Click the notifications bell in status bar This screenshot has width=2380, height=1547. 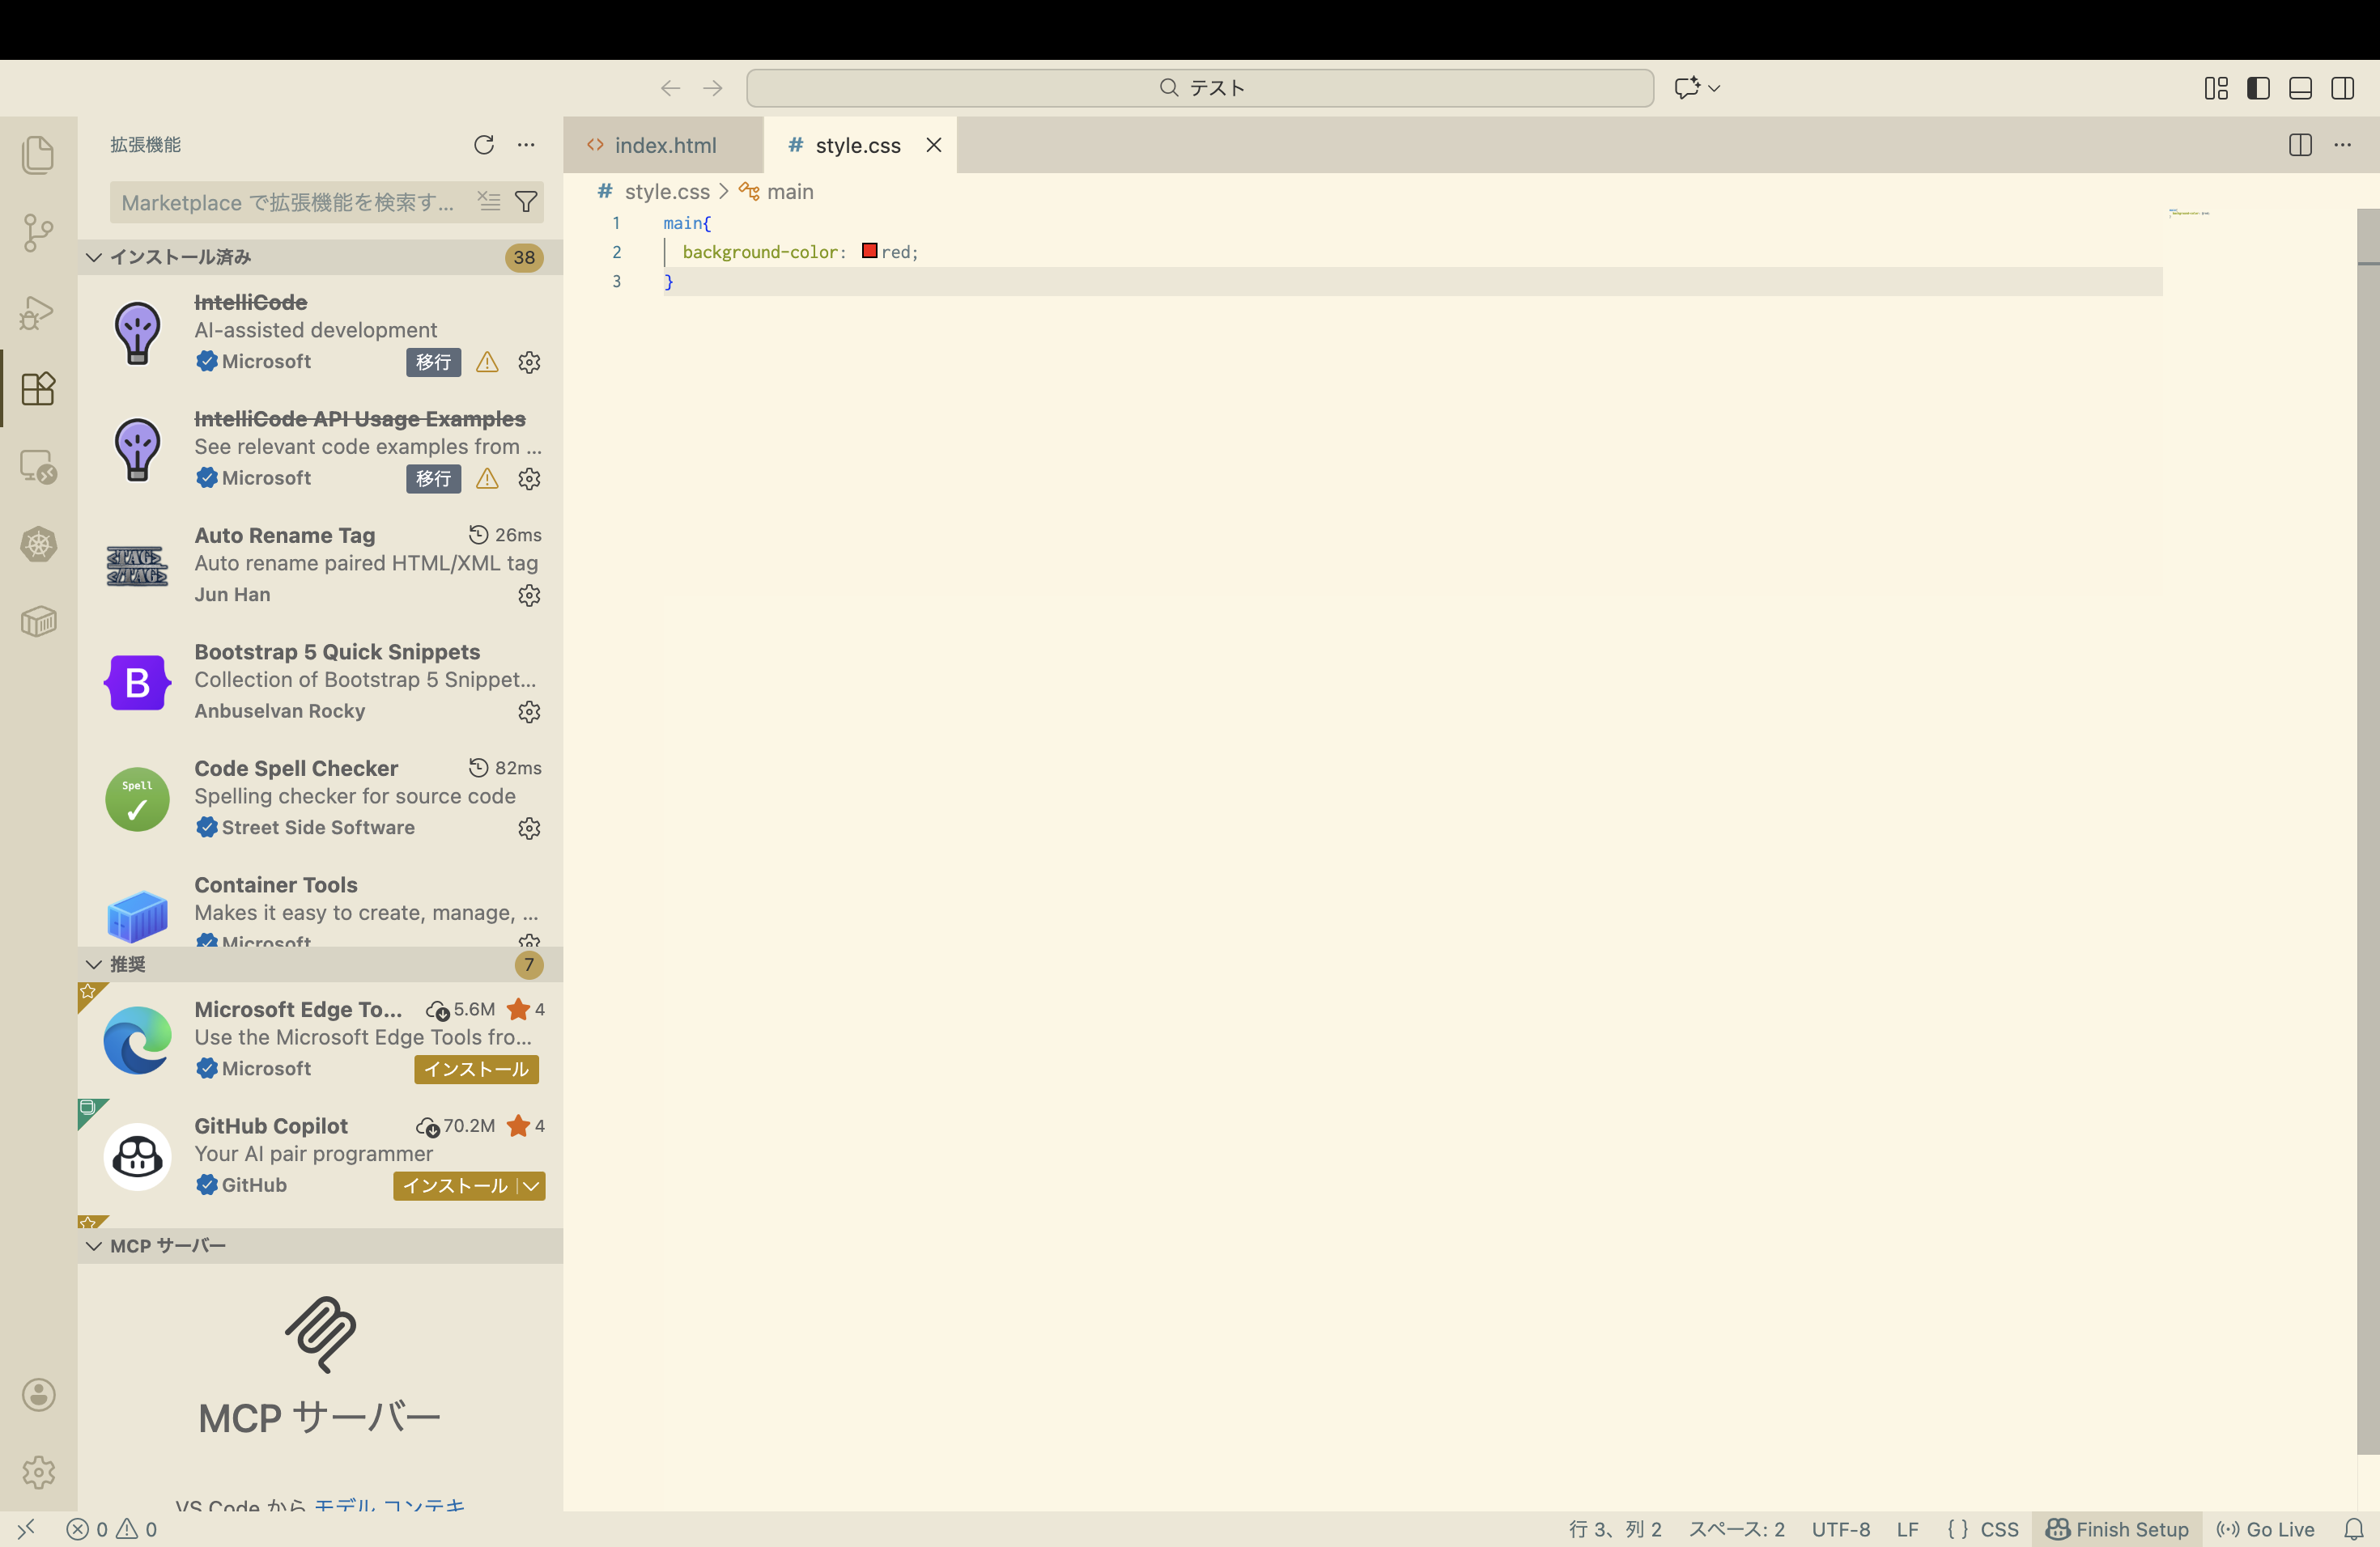coord(2354,1529)
